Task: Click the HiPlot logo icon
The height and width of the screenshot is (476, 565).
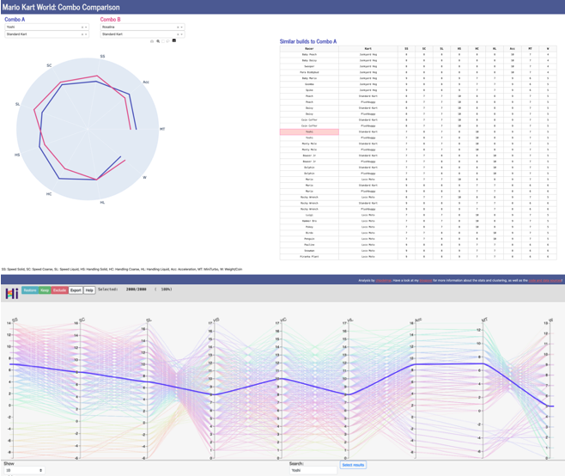Action: pos(12,291)
